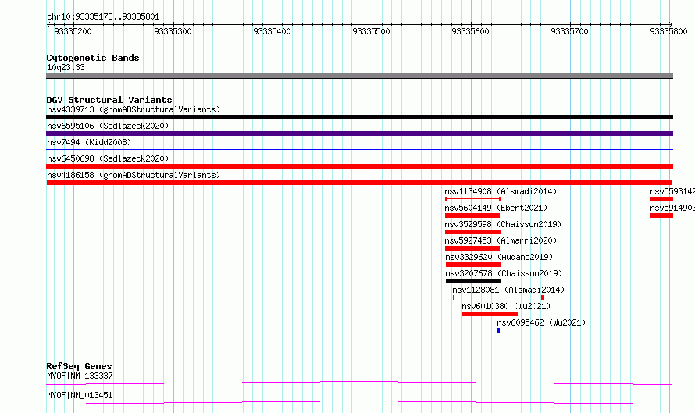Click the red nsv5927453 variant bar

pos(472,248)
